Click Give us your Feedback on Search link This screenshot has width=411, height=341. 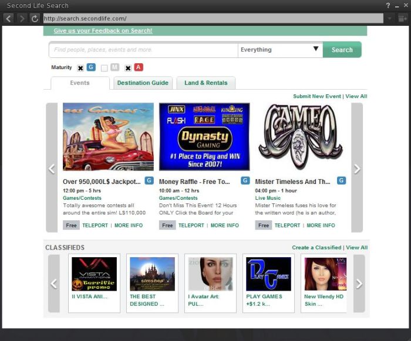point(103,30)
